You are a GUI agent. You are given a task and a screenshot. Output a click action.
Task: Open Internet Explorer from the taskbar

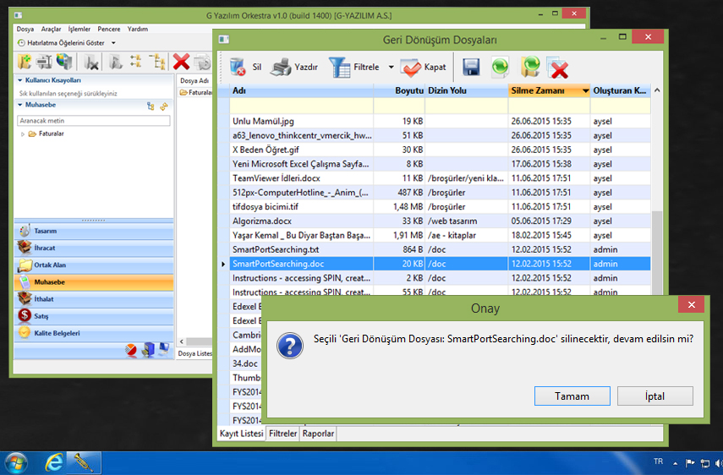pyautogui.click(x=54, y=461)
